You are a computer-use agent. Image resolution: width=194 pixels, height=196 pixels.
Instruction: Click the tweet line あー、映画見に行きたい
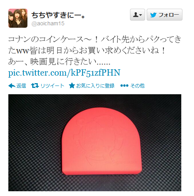(x=59, y=62)
